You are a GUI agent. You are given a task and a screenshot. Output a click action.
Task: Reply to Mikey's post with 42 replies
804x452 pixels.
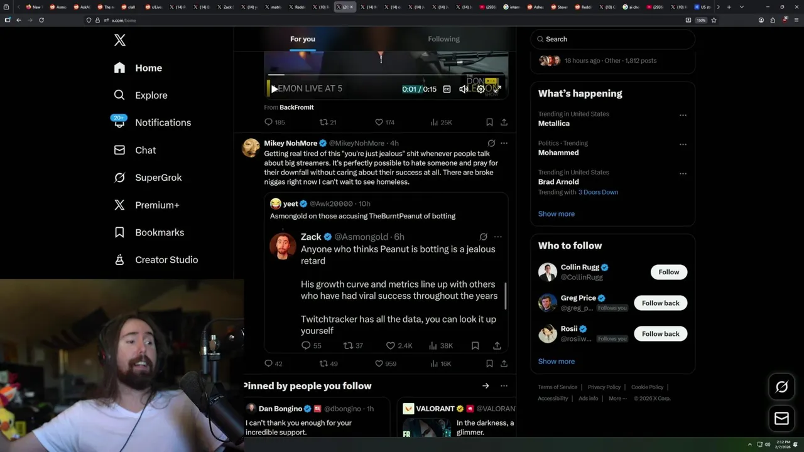coord(273,363)
